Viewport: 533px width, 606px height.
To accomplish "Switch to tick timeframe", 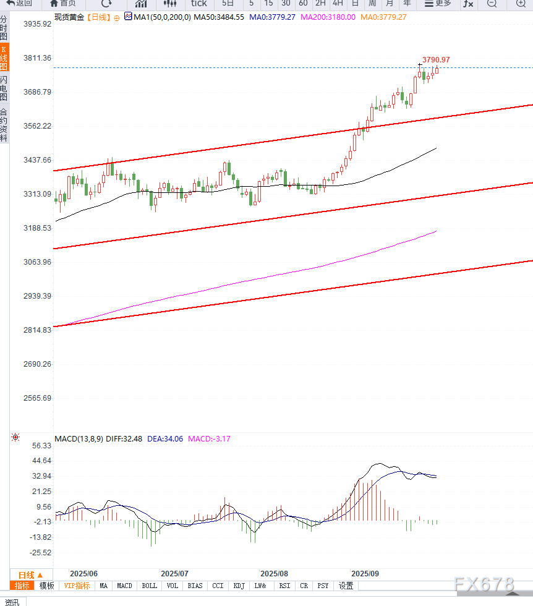I will click(x=198, y=3).
